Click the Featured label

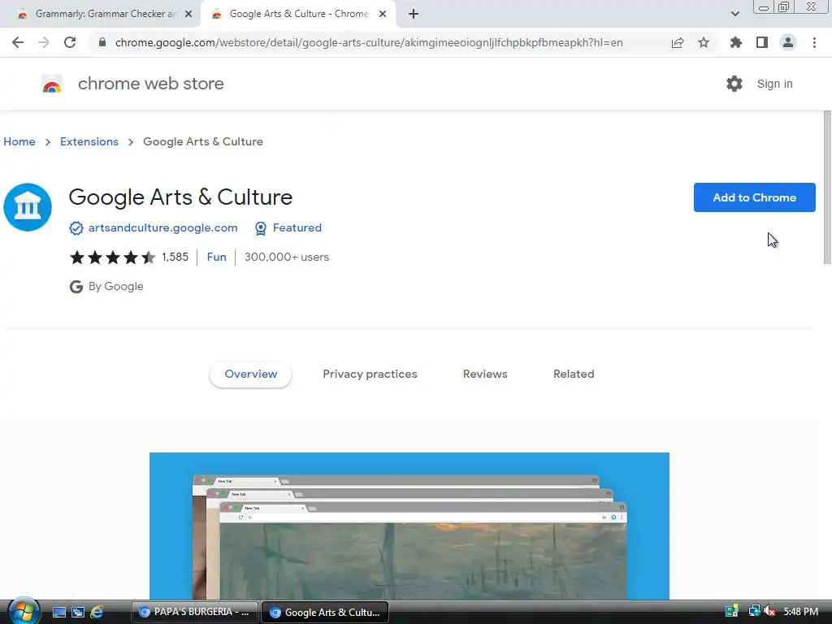click(297, 227)
